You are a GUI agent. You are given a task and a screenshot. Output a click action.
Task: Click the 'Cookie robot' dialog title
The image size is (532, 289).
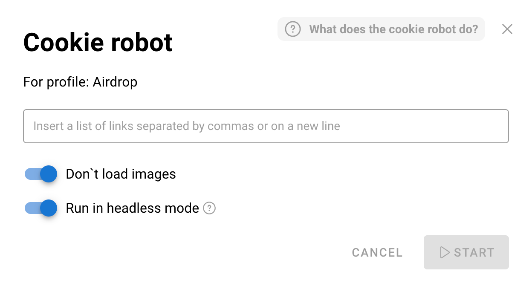pyautogui.click(x=98, y=42)
